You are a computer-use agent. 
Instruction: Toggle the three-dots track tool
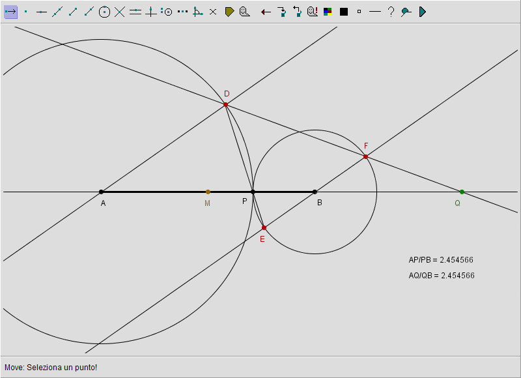[182, 12]
